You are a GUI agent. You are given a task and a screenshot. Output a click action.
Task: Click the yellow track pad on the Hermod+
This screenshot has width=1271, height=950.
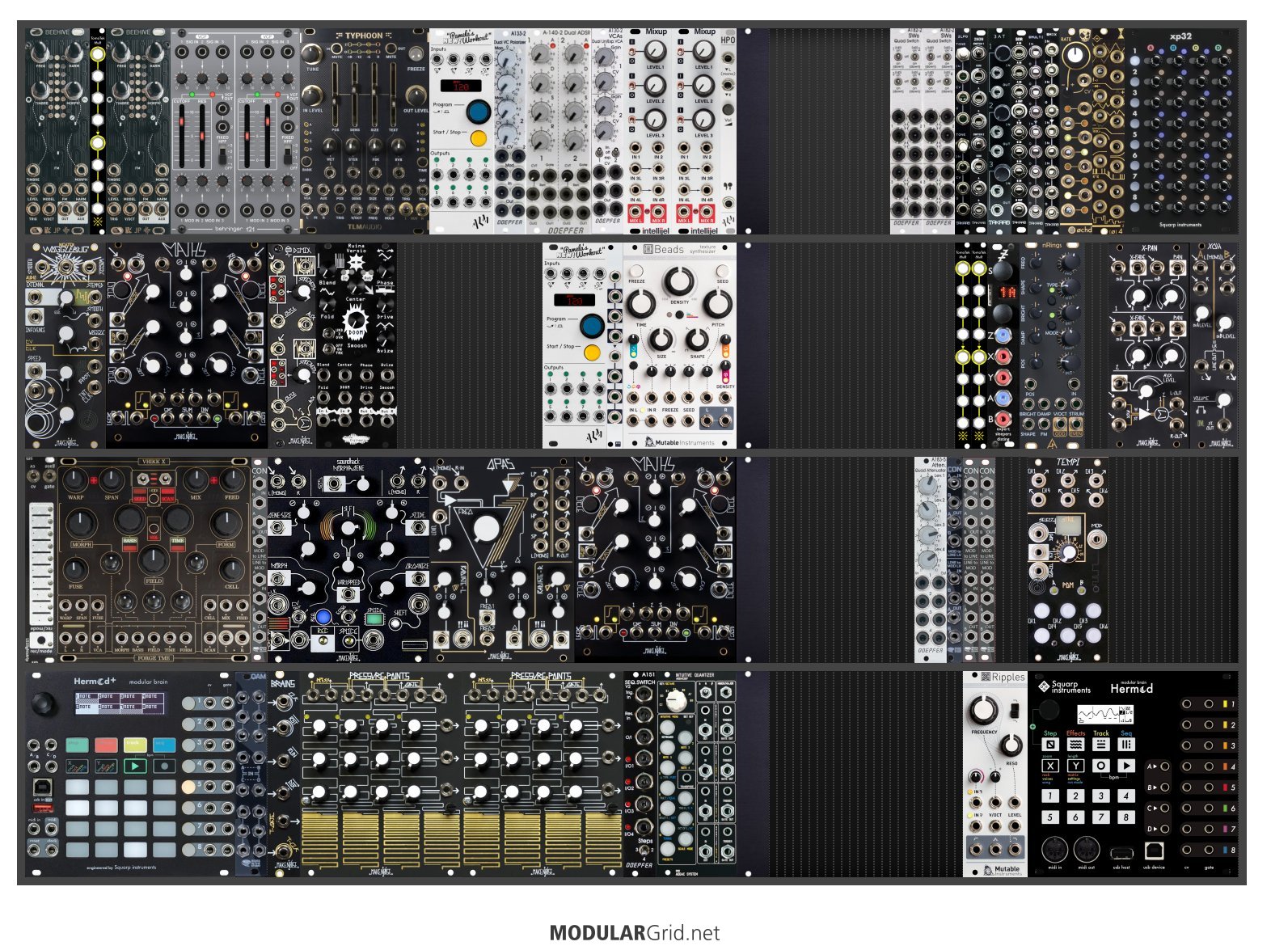(134, 745)
